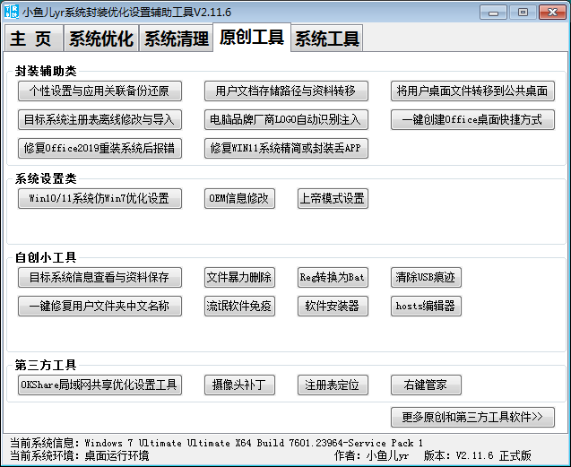Go to the 系统工具 tab
Image resolution: width=571 pixels, height=467 pixels.
tap(327, 39)
